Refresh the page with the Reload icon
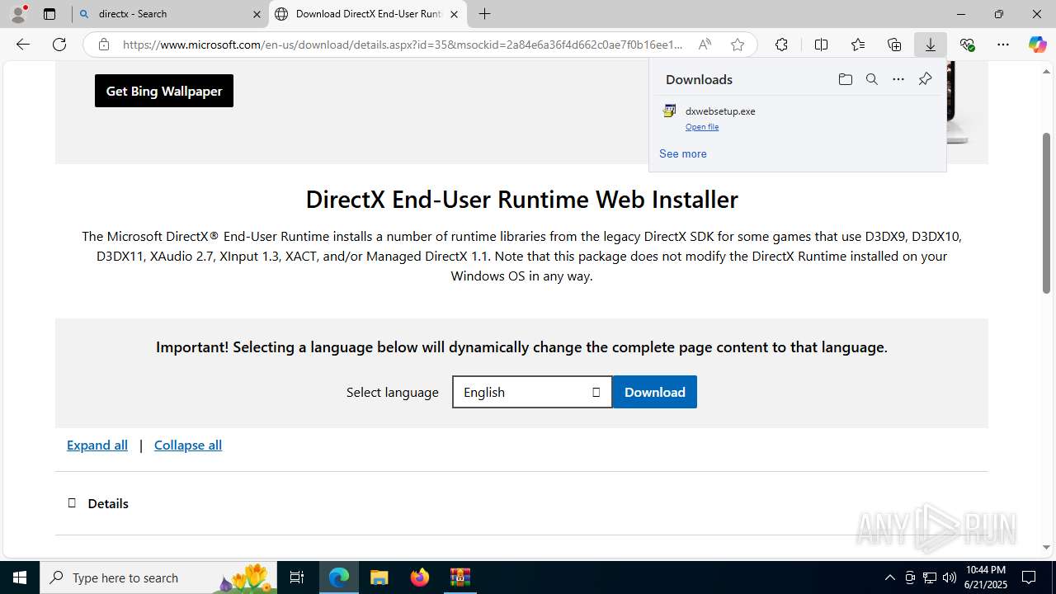The width and height of the screenshot is (1056, 594). coord(59,45)
